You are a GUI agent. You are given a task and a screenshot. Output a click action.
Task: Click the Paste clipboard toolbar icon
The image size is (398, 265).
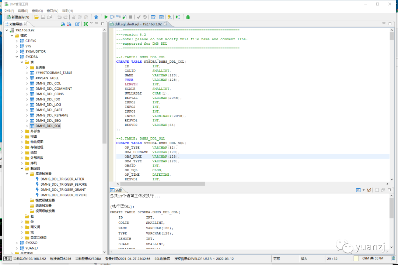[86, 17]
